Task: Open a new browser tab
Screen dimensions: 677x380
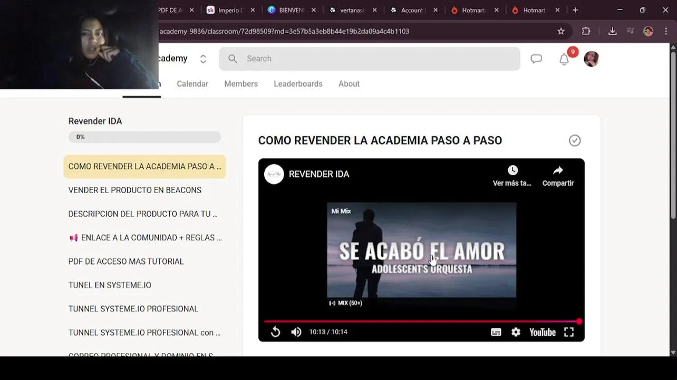Action: tap(575, 10)
